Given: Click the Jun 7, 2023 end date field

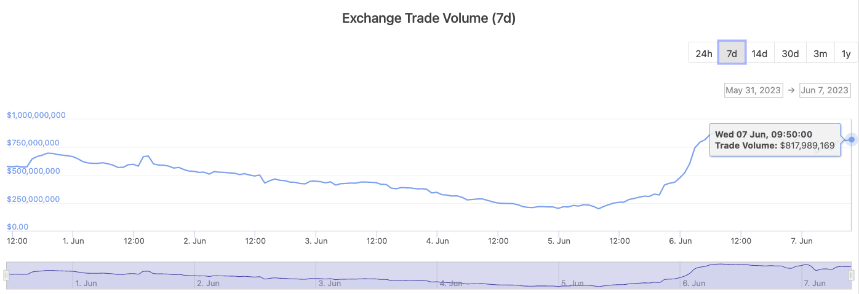Looking at the screenshot, I should click(x=825, y=90).
